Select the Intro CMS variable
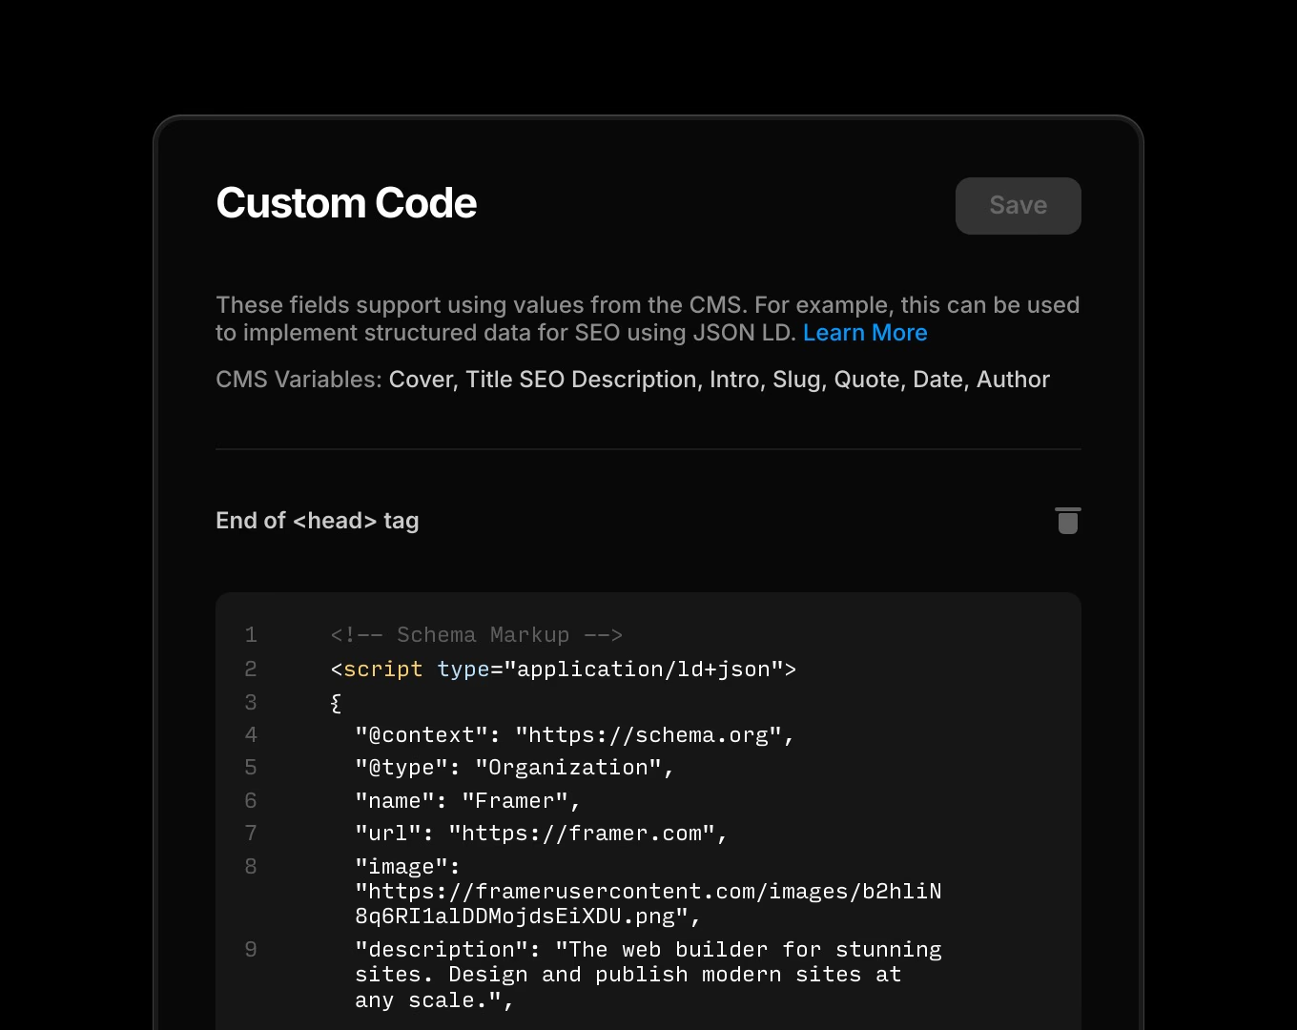Image resolution: width=1297 pixels, height=1030 pixels. [734, 380]
